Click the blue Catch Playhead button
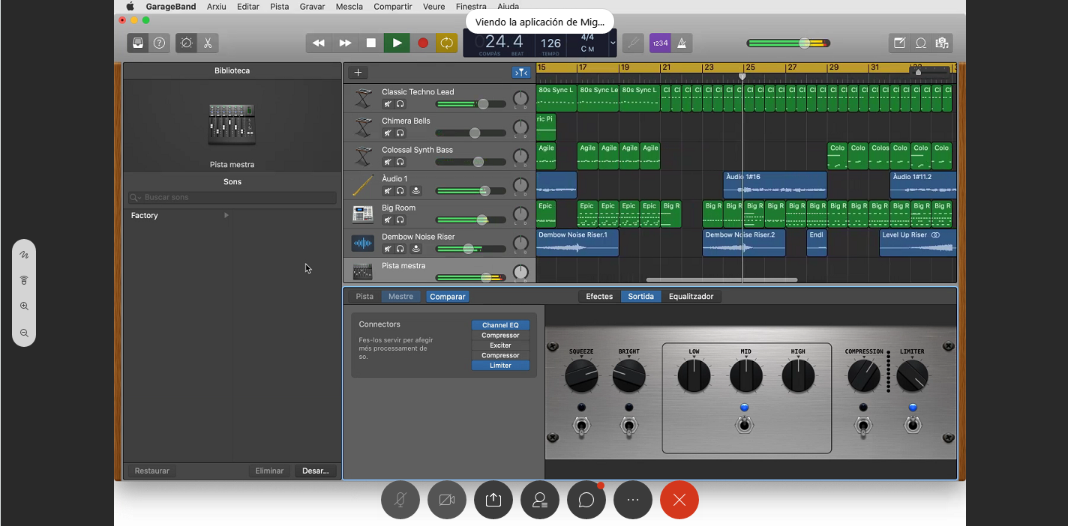Screen dimensions: 1068x526 coord(521,72)
